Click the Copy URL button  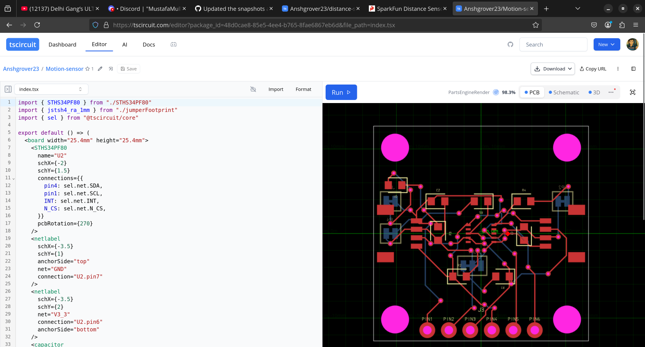click(x=593, y=69)
